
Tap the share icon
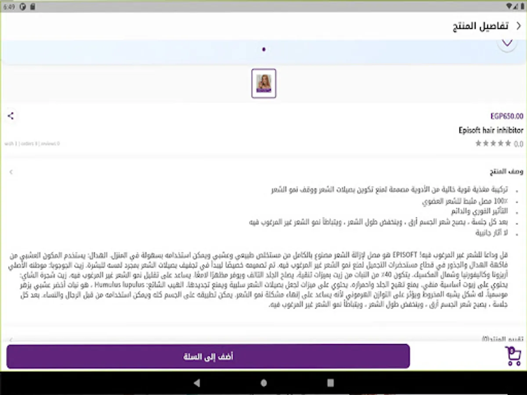click(x=11, y=116)
